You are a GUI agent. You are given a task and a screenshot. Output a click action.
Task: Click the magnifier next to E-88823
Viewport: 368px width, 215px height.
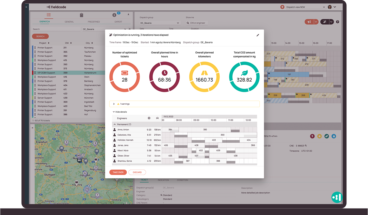click(306, 145)
